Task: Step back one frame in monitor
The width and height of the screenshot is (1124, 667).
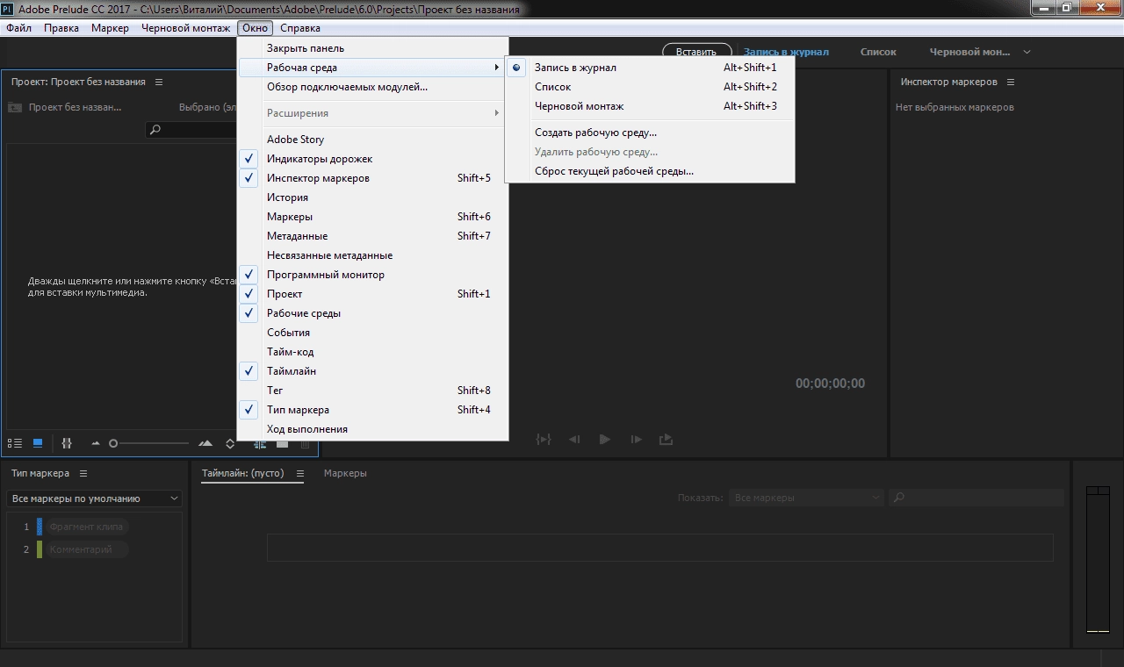Action: click(x=574, y=439)
